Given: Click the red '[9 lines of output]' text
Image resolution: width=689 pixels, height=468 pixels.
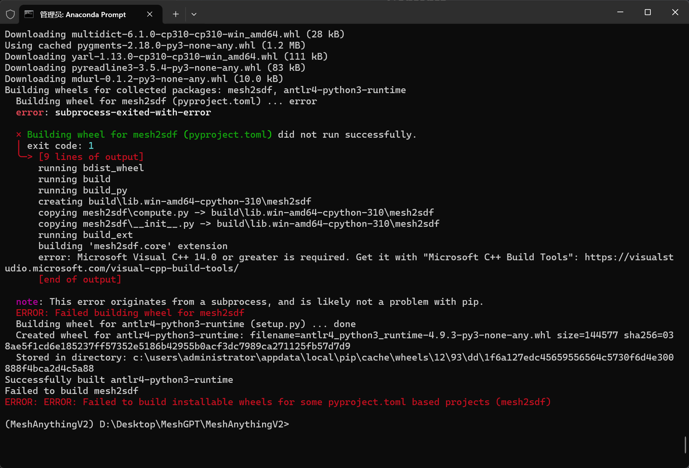Looking at the screenshot, I should [91, 157].
